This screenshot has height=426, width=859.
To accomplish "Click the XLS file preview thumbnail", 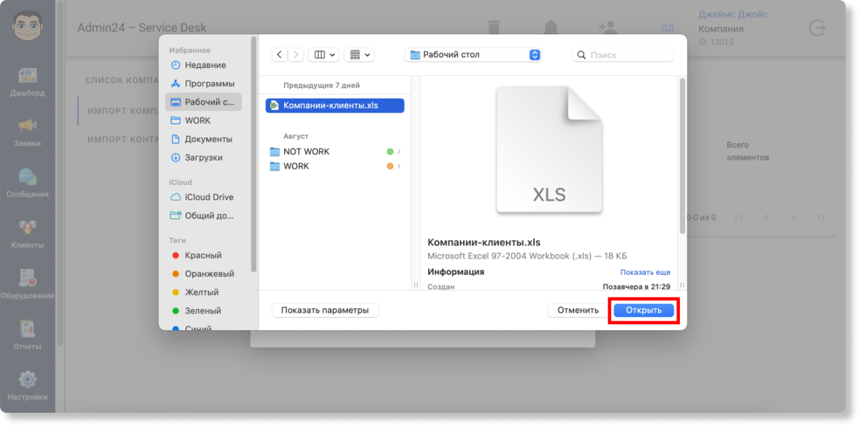I will pos(549,149).
